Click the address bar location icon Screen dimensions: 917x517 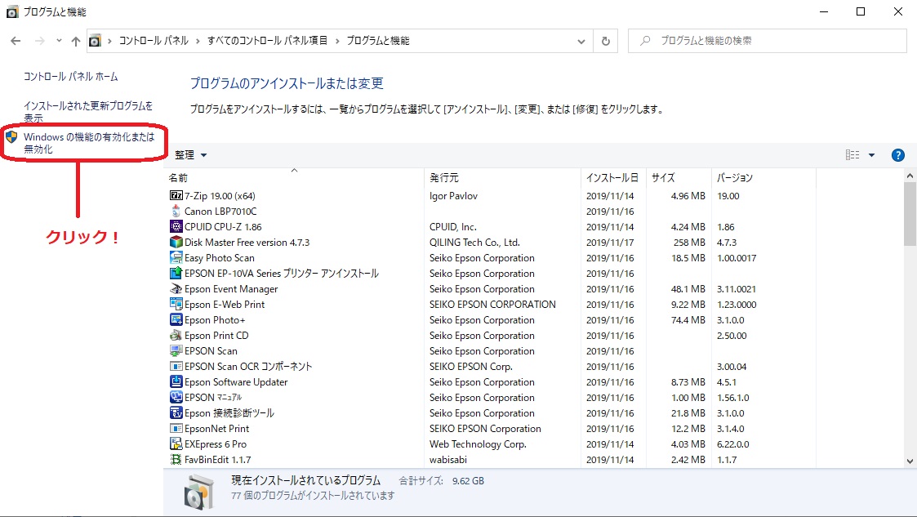click(x=95, y=41)
